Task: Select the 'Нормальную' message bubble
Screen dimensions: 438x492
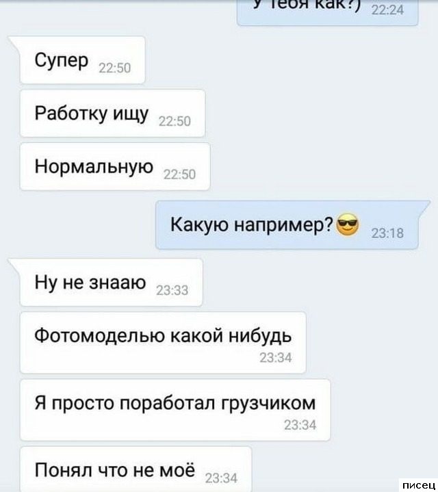Action: tap(115, 166)
